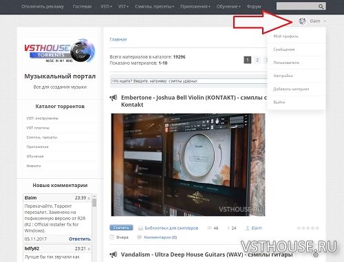
Task: Open Комментарии (0) link
Action: (x=160, y=237)
